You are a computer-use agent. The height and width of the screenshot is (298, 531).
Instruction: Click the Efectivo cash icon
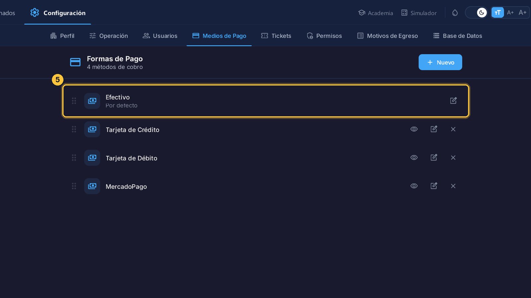pos(92,101)
